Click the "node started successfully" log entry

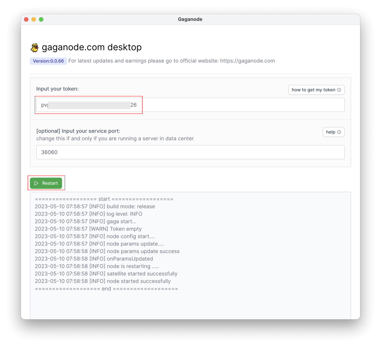coord(102,281)
